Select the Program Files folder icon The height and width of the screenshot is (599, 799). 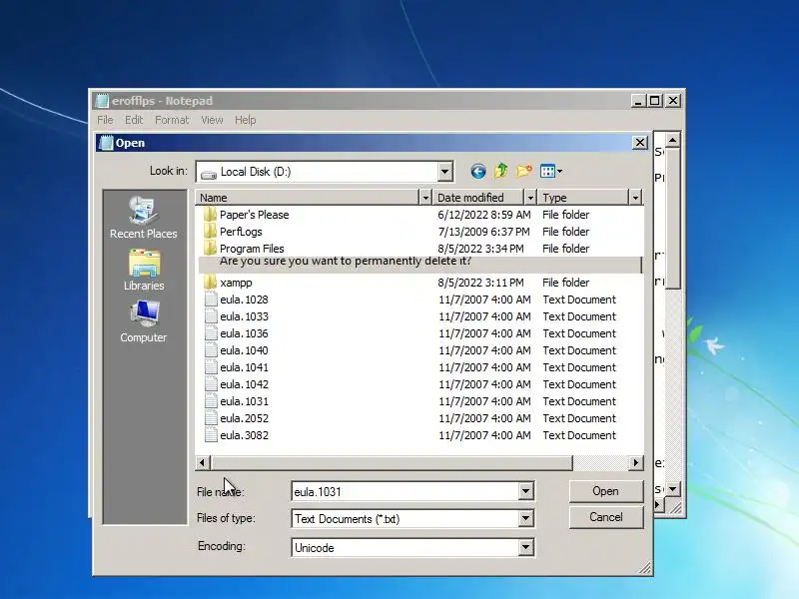[x=210, y=248]
